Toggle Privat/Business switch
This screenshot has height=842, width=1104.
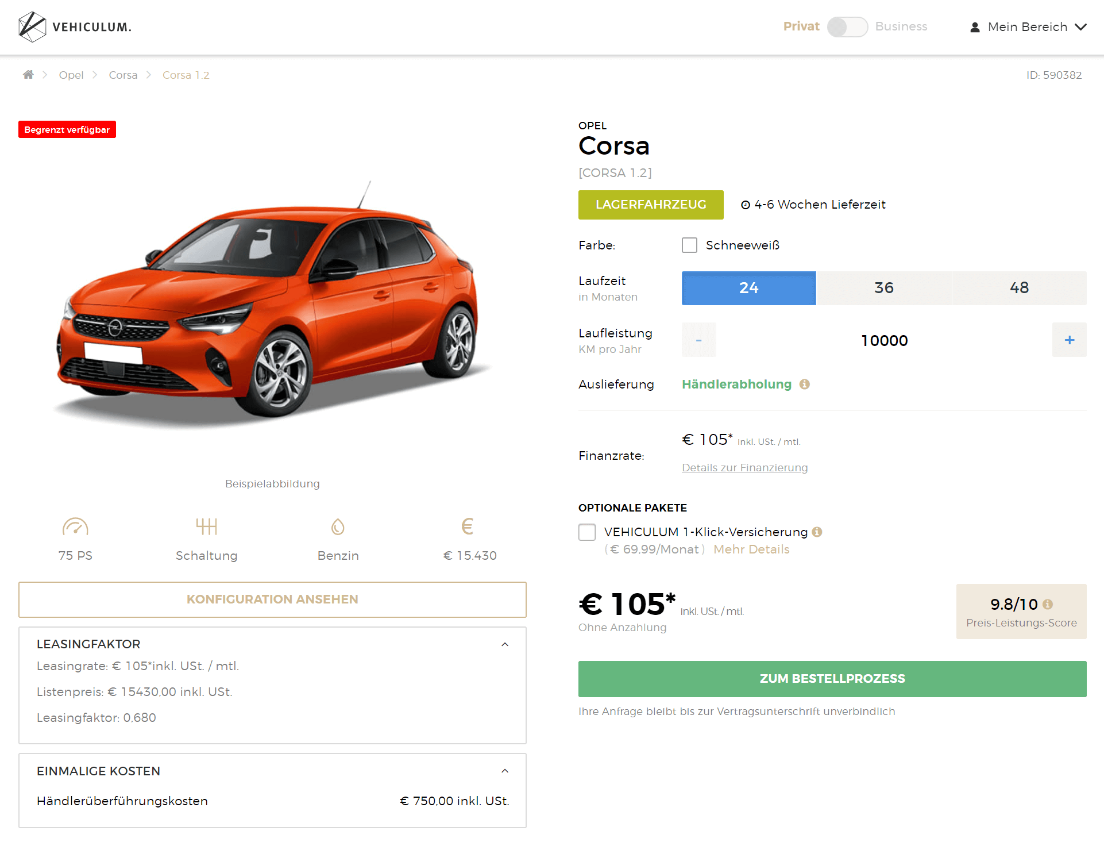847,26
